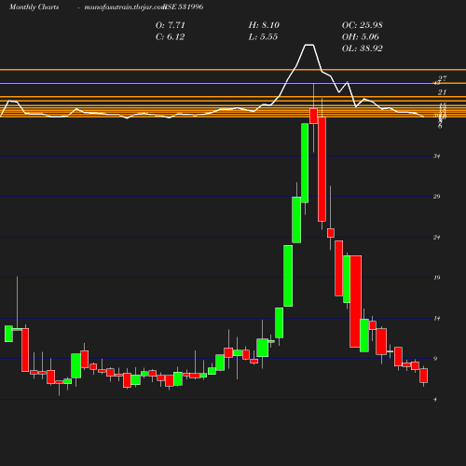Screen dimensions: 466x466
Task: Click the price axis label 9
Action: coord(435,359)
